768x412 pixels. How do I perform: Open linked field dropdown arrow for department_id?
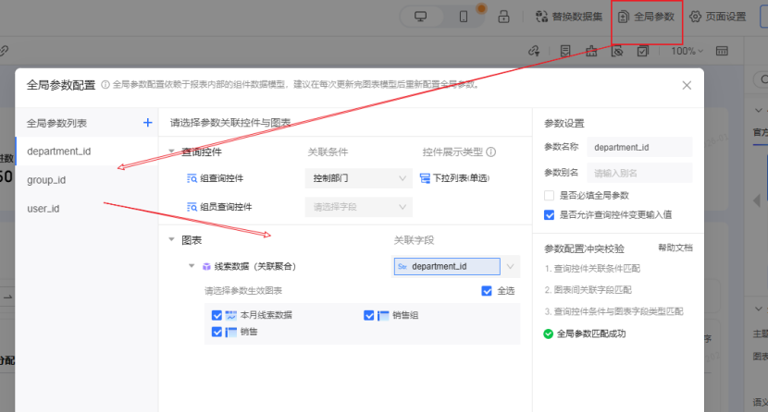click(511, 266)
